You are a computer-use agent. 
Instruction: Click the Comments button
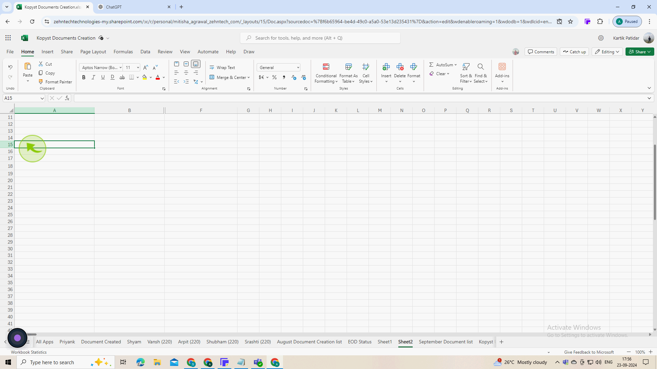tap(541, 52)
